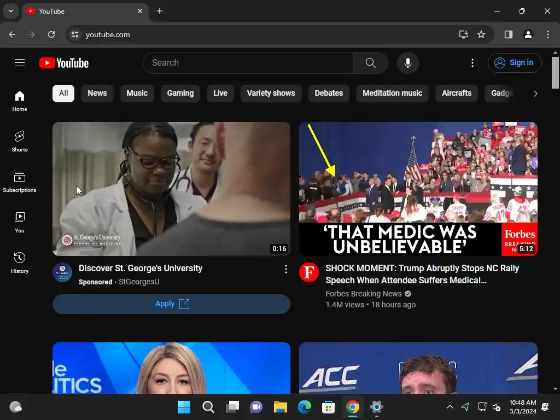Select the Live category chip
Viewport: 560px width, 420px height.
(x=220, y=93)
